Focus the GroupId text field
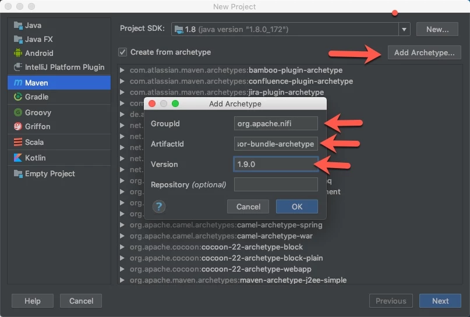The width and height of the screenshot is (470, 317). pyautogui.click(x=275, y=123)
